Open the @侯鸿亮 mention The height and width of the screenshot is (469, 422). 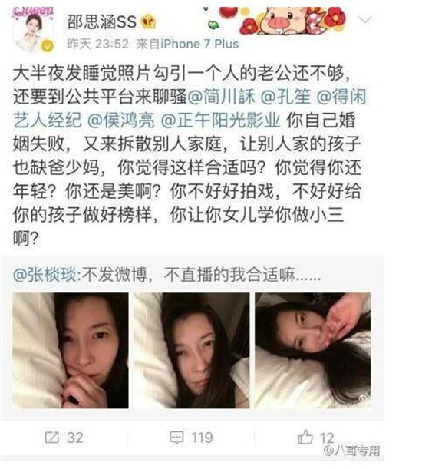point(121,121)
